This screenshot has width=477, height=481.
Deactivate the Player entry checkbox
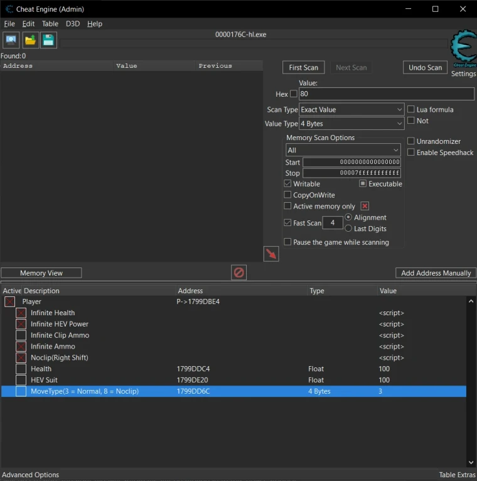pyautogui.click(x=10, y=301)
